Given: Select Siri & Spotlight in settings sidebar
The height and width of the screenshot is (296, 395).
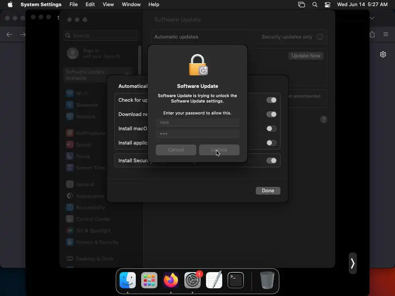Looking at the screenshot, I should (88, 231).
